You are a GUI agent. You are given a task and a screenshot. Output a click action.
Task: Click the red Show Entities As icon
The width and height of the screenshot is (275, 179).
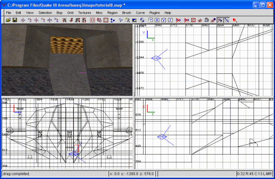tap(234, 20)
